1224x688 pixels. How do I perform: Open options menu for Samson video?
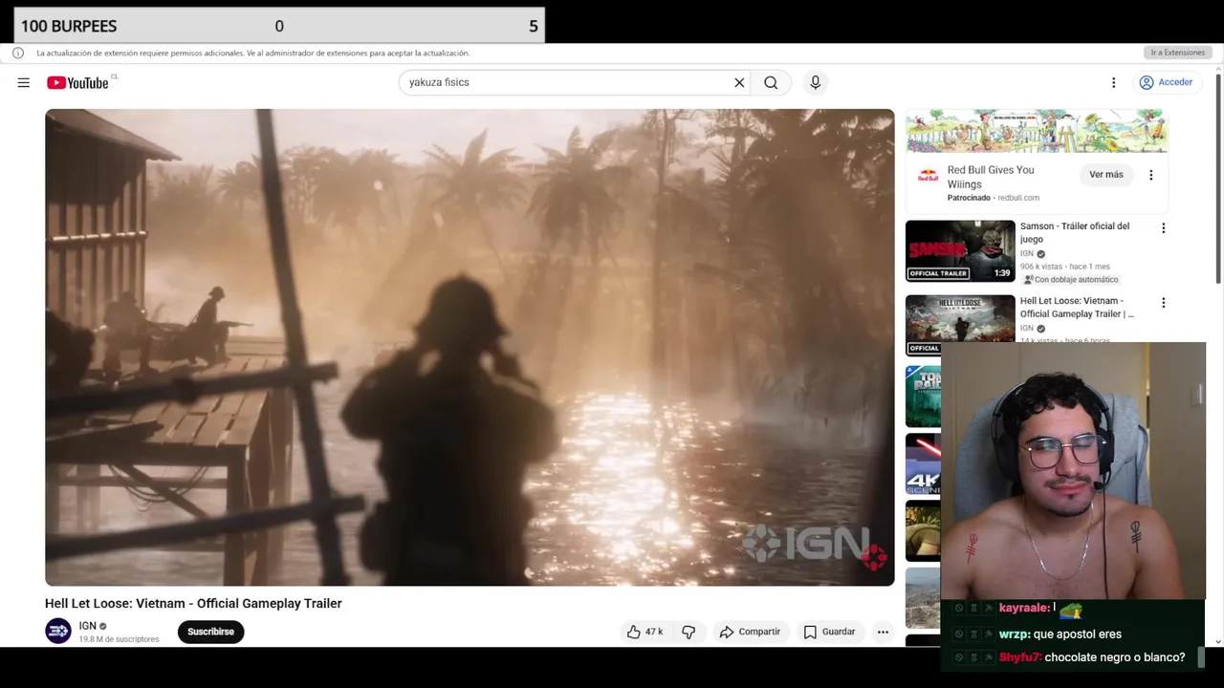pyautogui.click(x=1163, y=228)
